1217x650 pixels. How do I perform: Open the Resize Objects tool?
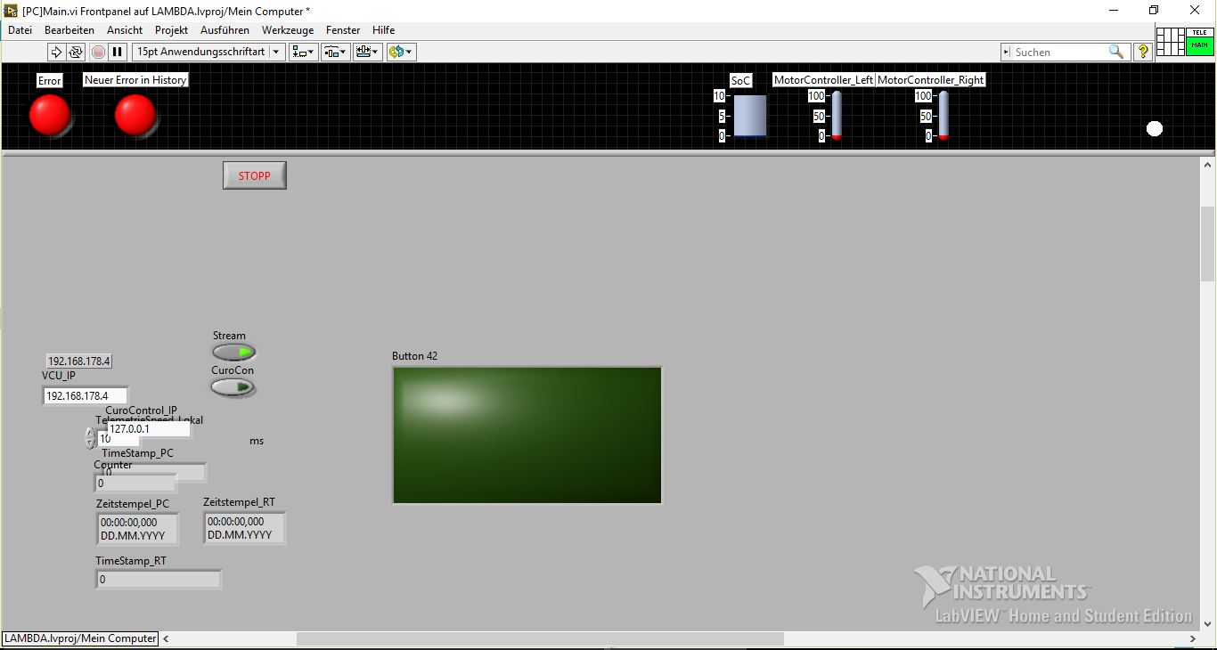coord(367,52)
